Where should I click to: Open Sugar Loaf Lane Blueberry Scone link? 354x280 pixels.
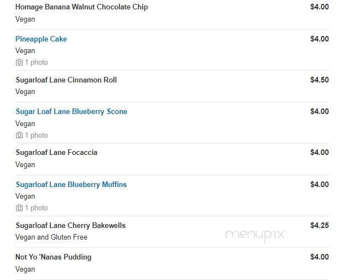click(71, 111)
